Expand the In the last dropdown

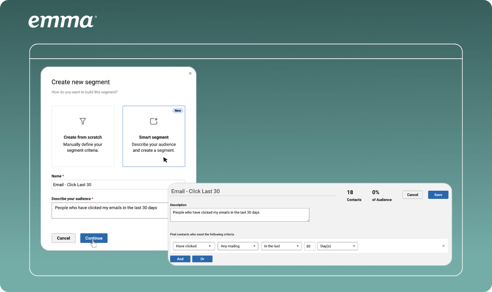point(281,246)
